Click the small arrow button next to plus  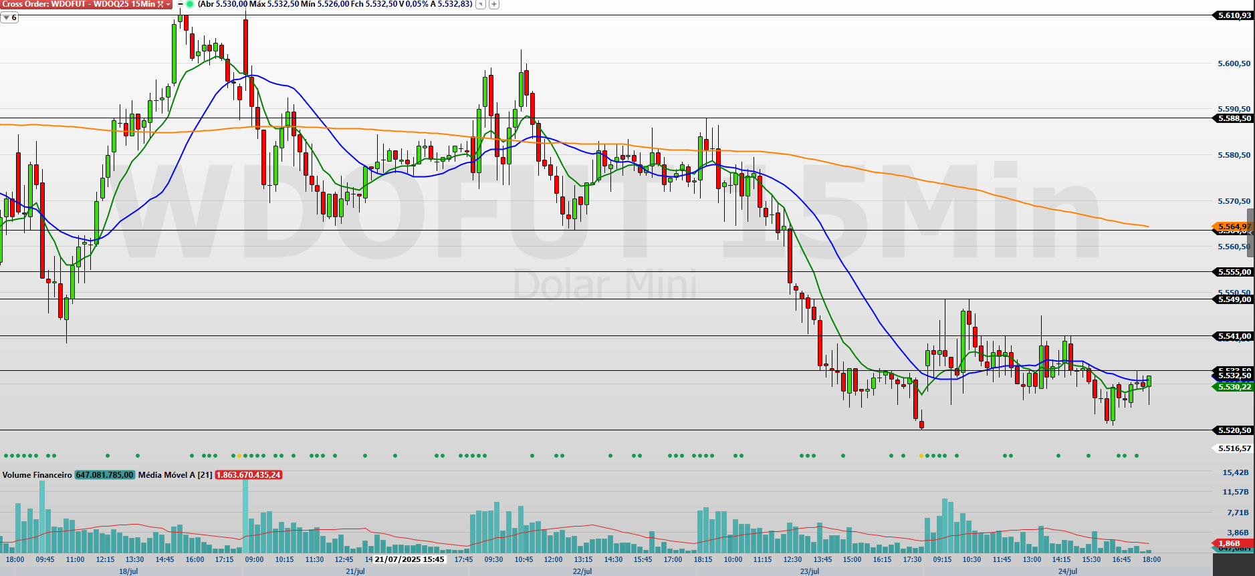point(481,4)
